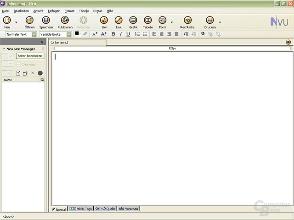
Task: Close the Site Manager sidebar with X
Action: tap(42, 42)
